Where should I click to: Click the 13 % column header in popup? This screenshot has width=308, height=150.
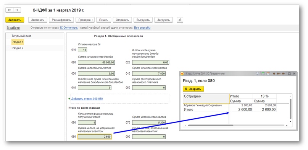[x=264, y=96]
